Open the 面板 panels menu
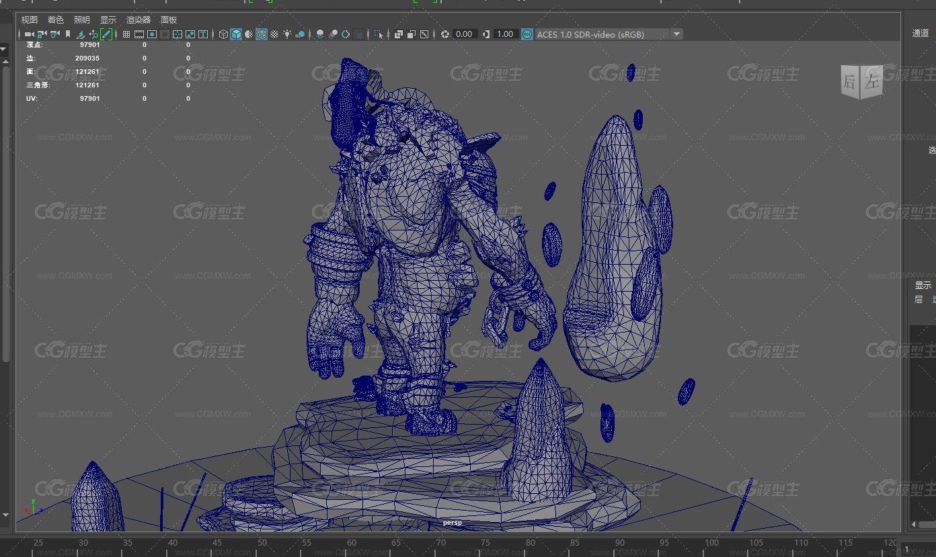This screenshot has height=557, width=936. [x=169, y=20]
